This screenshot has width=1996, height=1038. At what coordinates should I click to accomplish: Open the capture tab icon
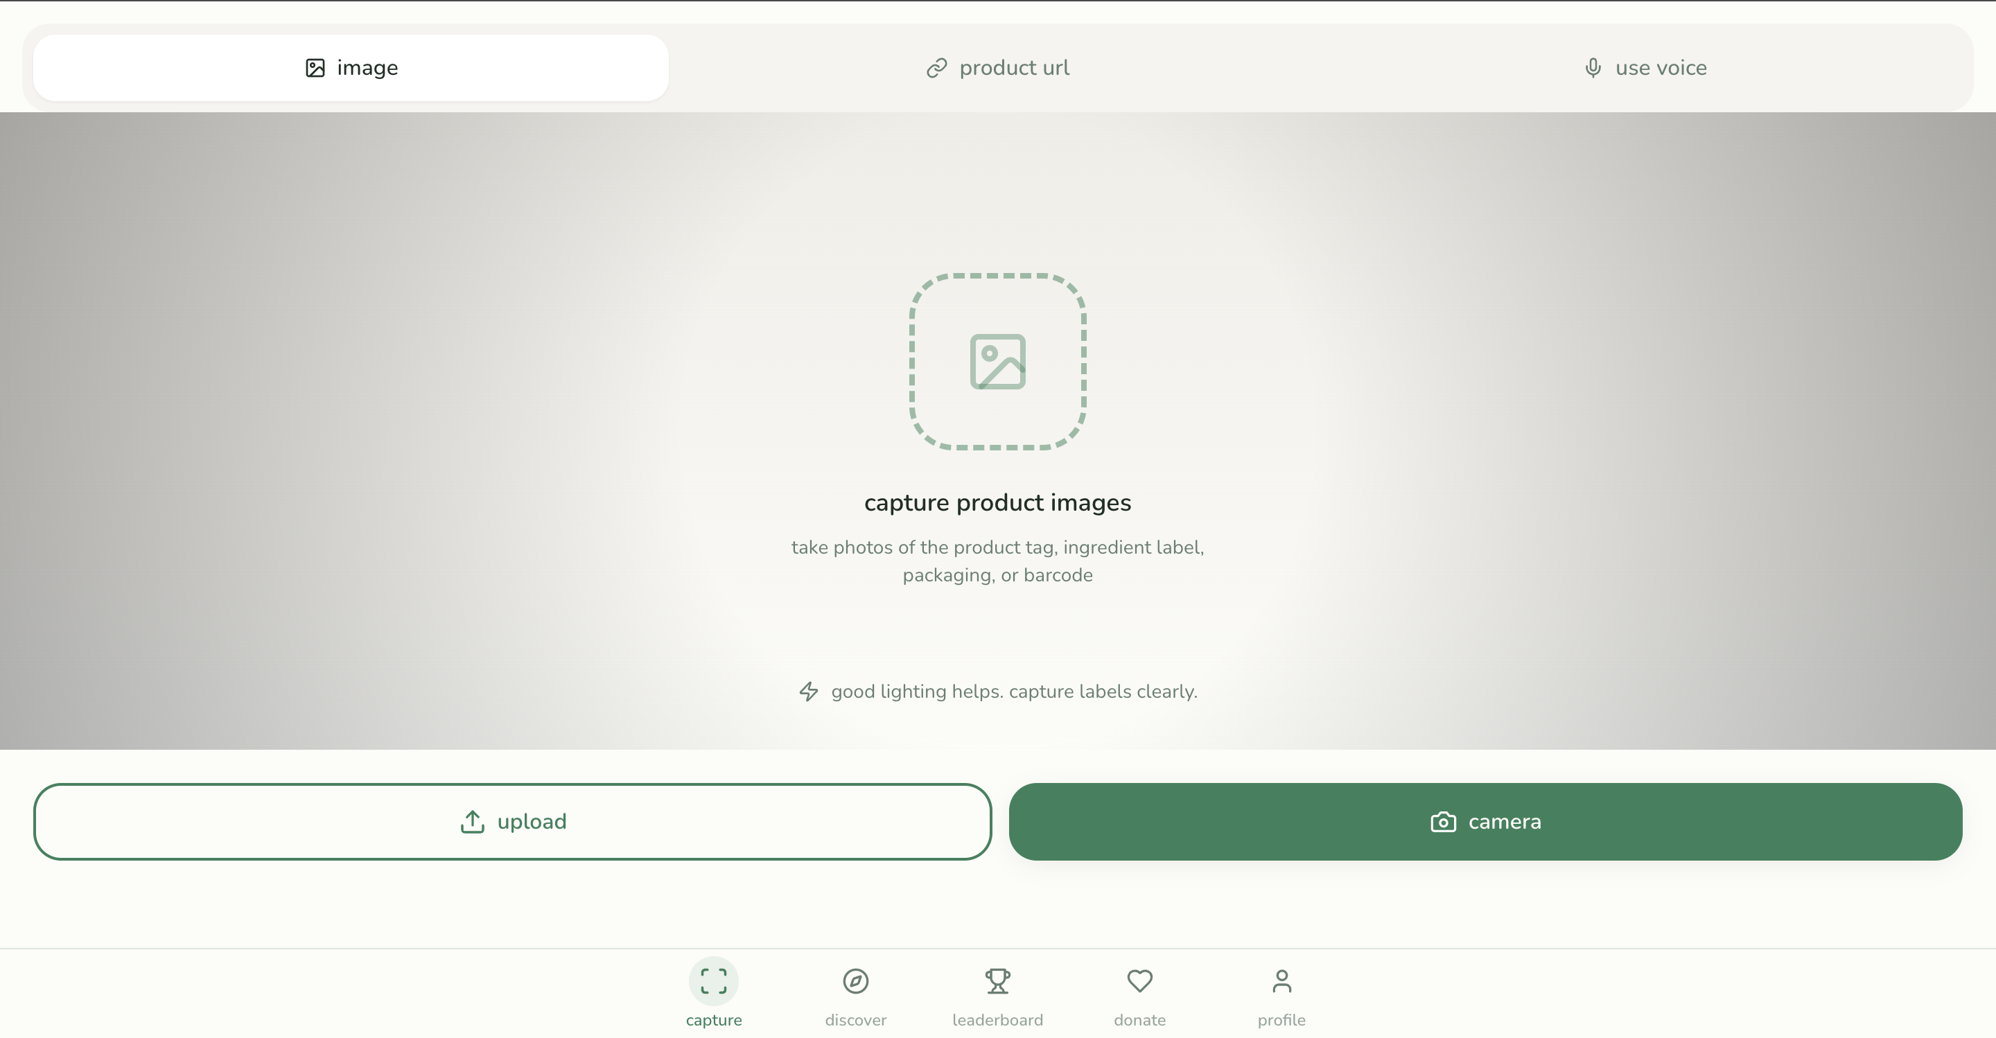(x=713, y=980)
